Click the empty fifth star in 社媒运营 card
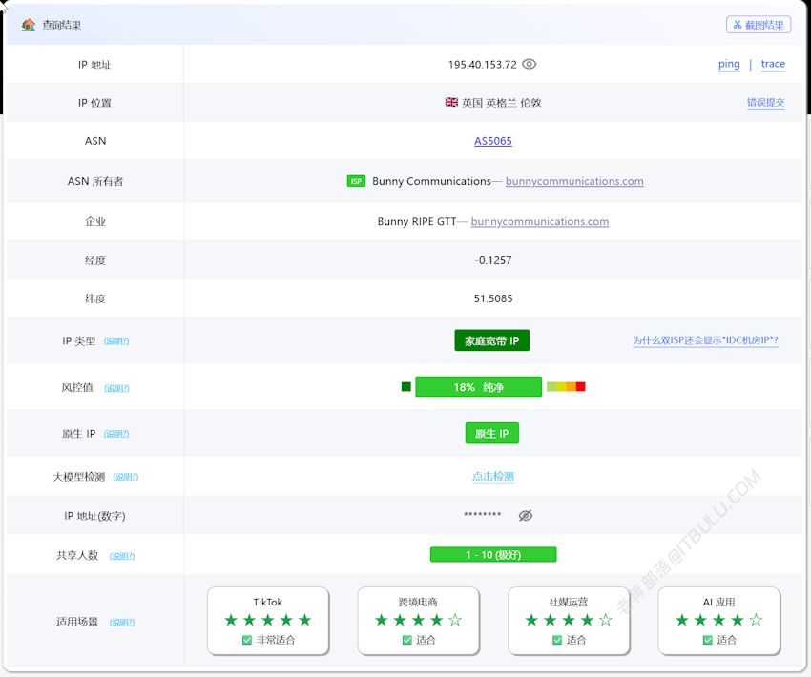 click(x=606, y=620)
